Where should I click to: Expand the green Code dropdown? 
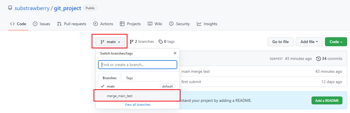(x=336, y=42)
